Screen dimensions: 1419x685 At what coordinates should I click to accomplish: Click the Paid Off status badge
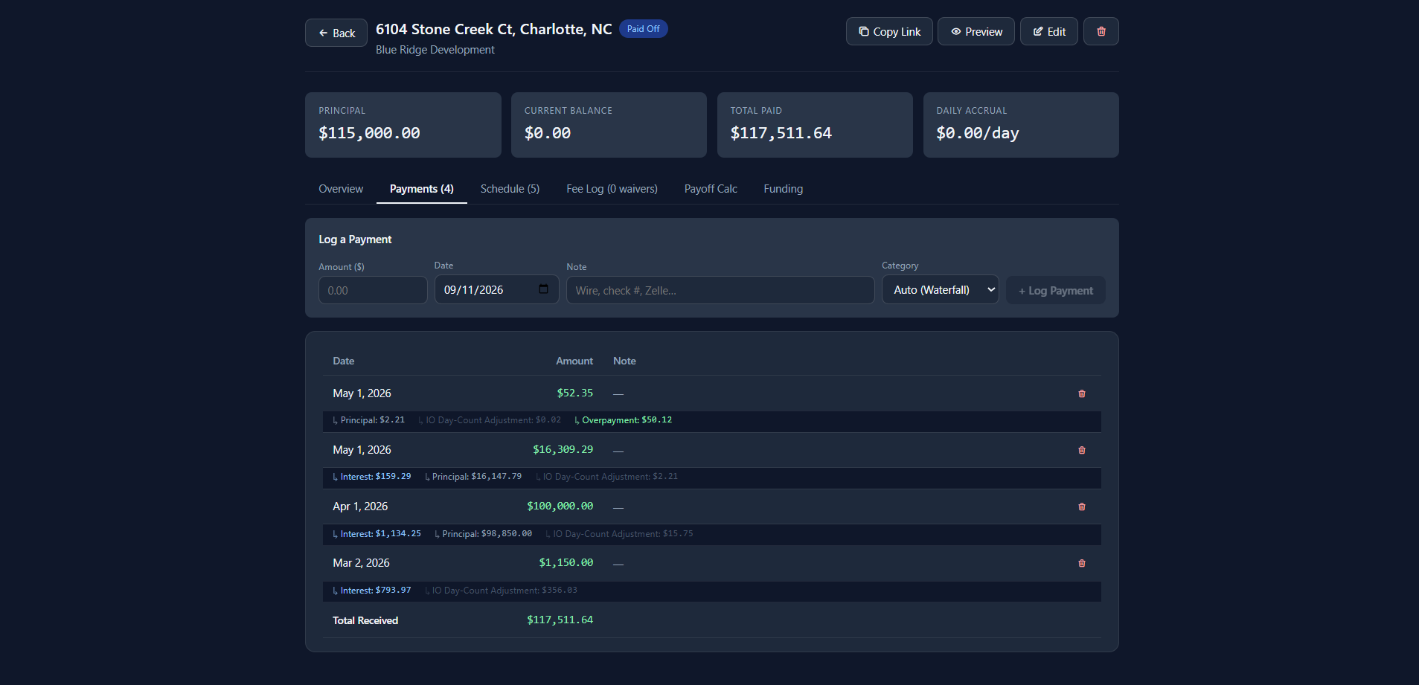point(643,29)
